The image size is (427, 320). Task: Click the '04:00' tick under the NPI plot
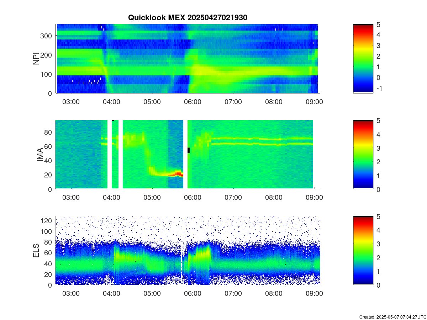pyautogui.click(x=111, y=102)
